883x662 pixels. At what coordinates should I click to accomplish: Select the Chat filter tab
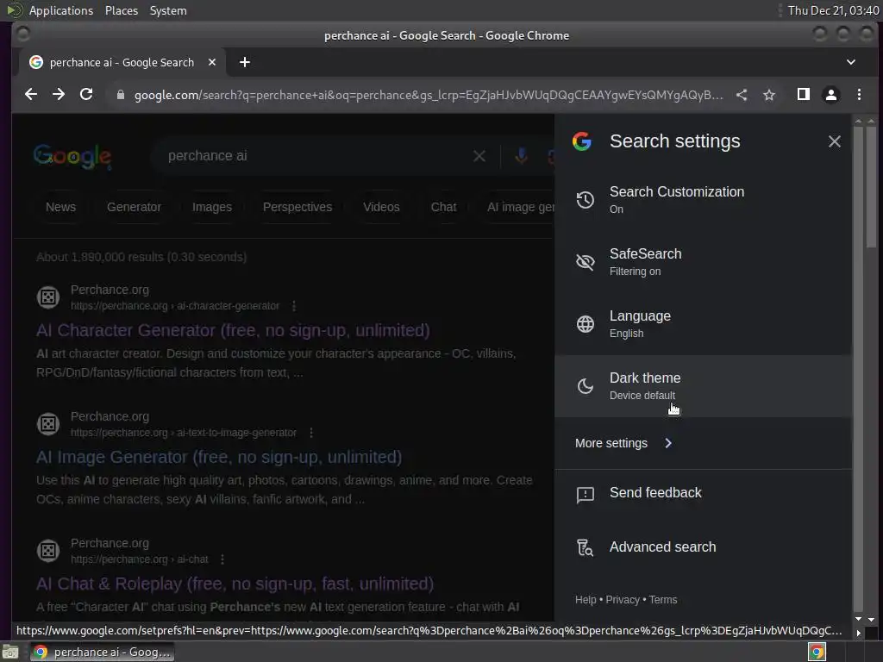444,207
